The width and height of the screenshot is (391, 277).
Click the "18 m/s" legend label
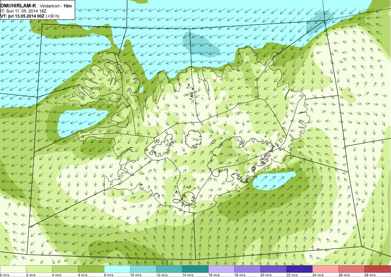(240, 275)
